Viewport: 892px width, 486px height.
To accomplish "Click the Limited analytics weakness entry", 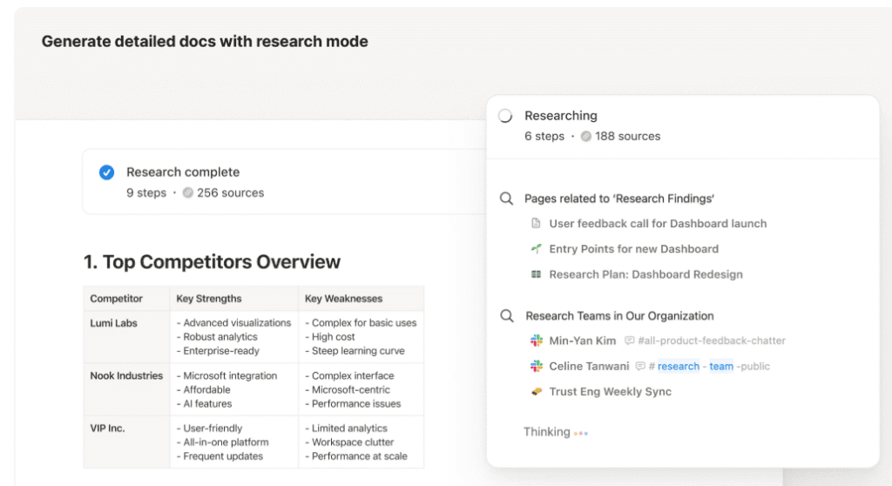I will (347, 428).
